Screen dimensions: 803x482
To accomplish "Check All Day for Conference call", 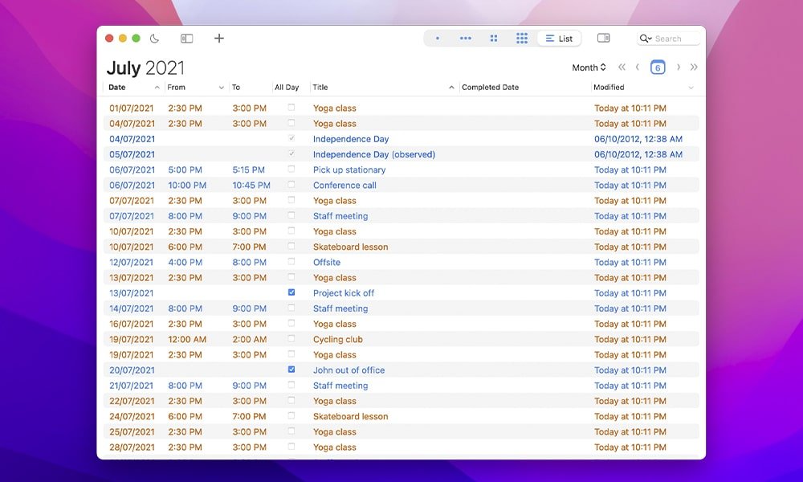I will point(291,185).
